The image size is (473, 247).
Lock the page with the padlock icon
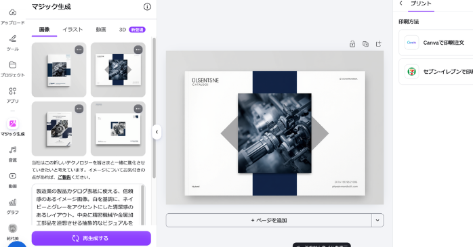(x=352, y=44)
